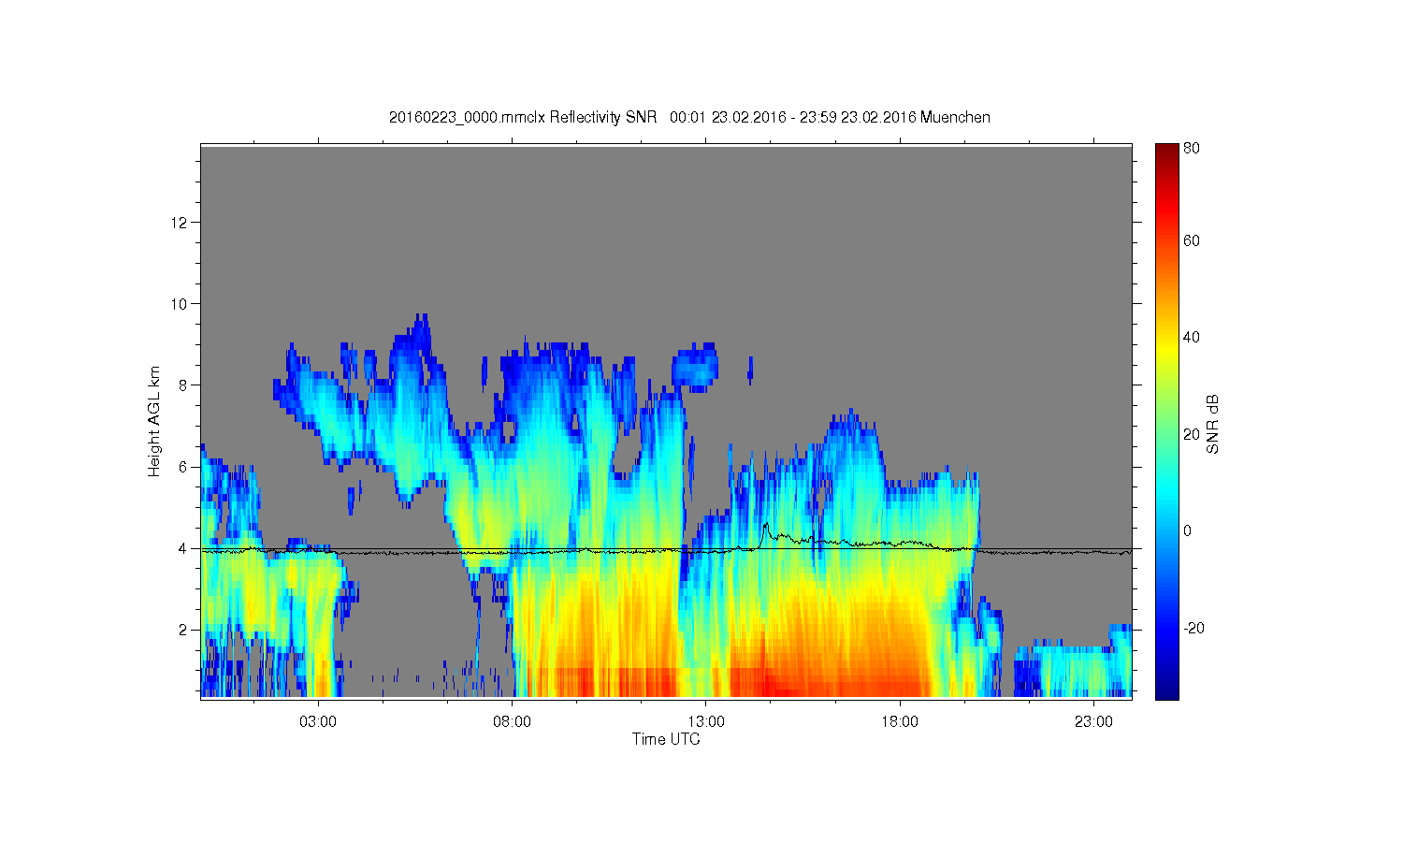Click the colorbar value 80
The height and width of the screenshot is (842, 1403).
coord(1192,148)
